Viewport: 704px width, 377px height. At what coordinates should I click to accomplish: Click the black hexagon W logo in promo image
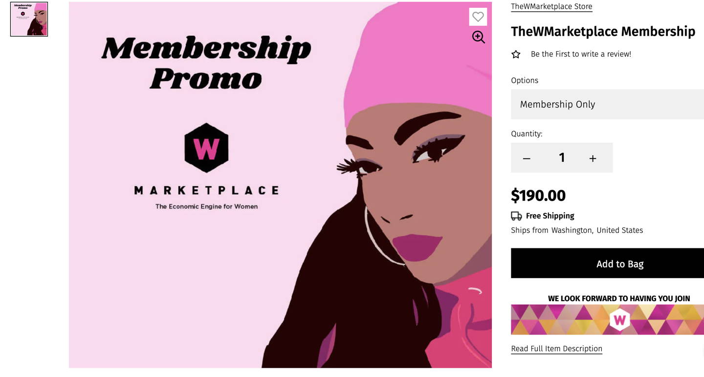coord(206,148)
